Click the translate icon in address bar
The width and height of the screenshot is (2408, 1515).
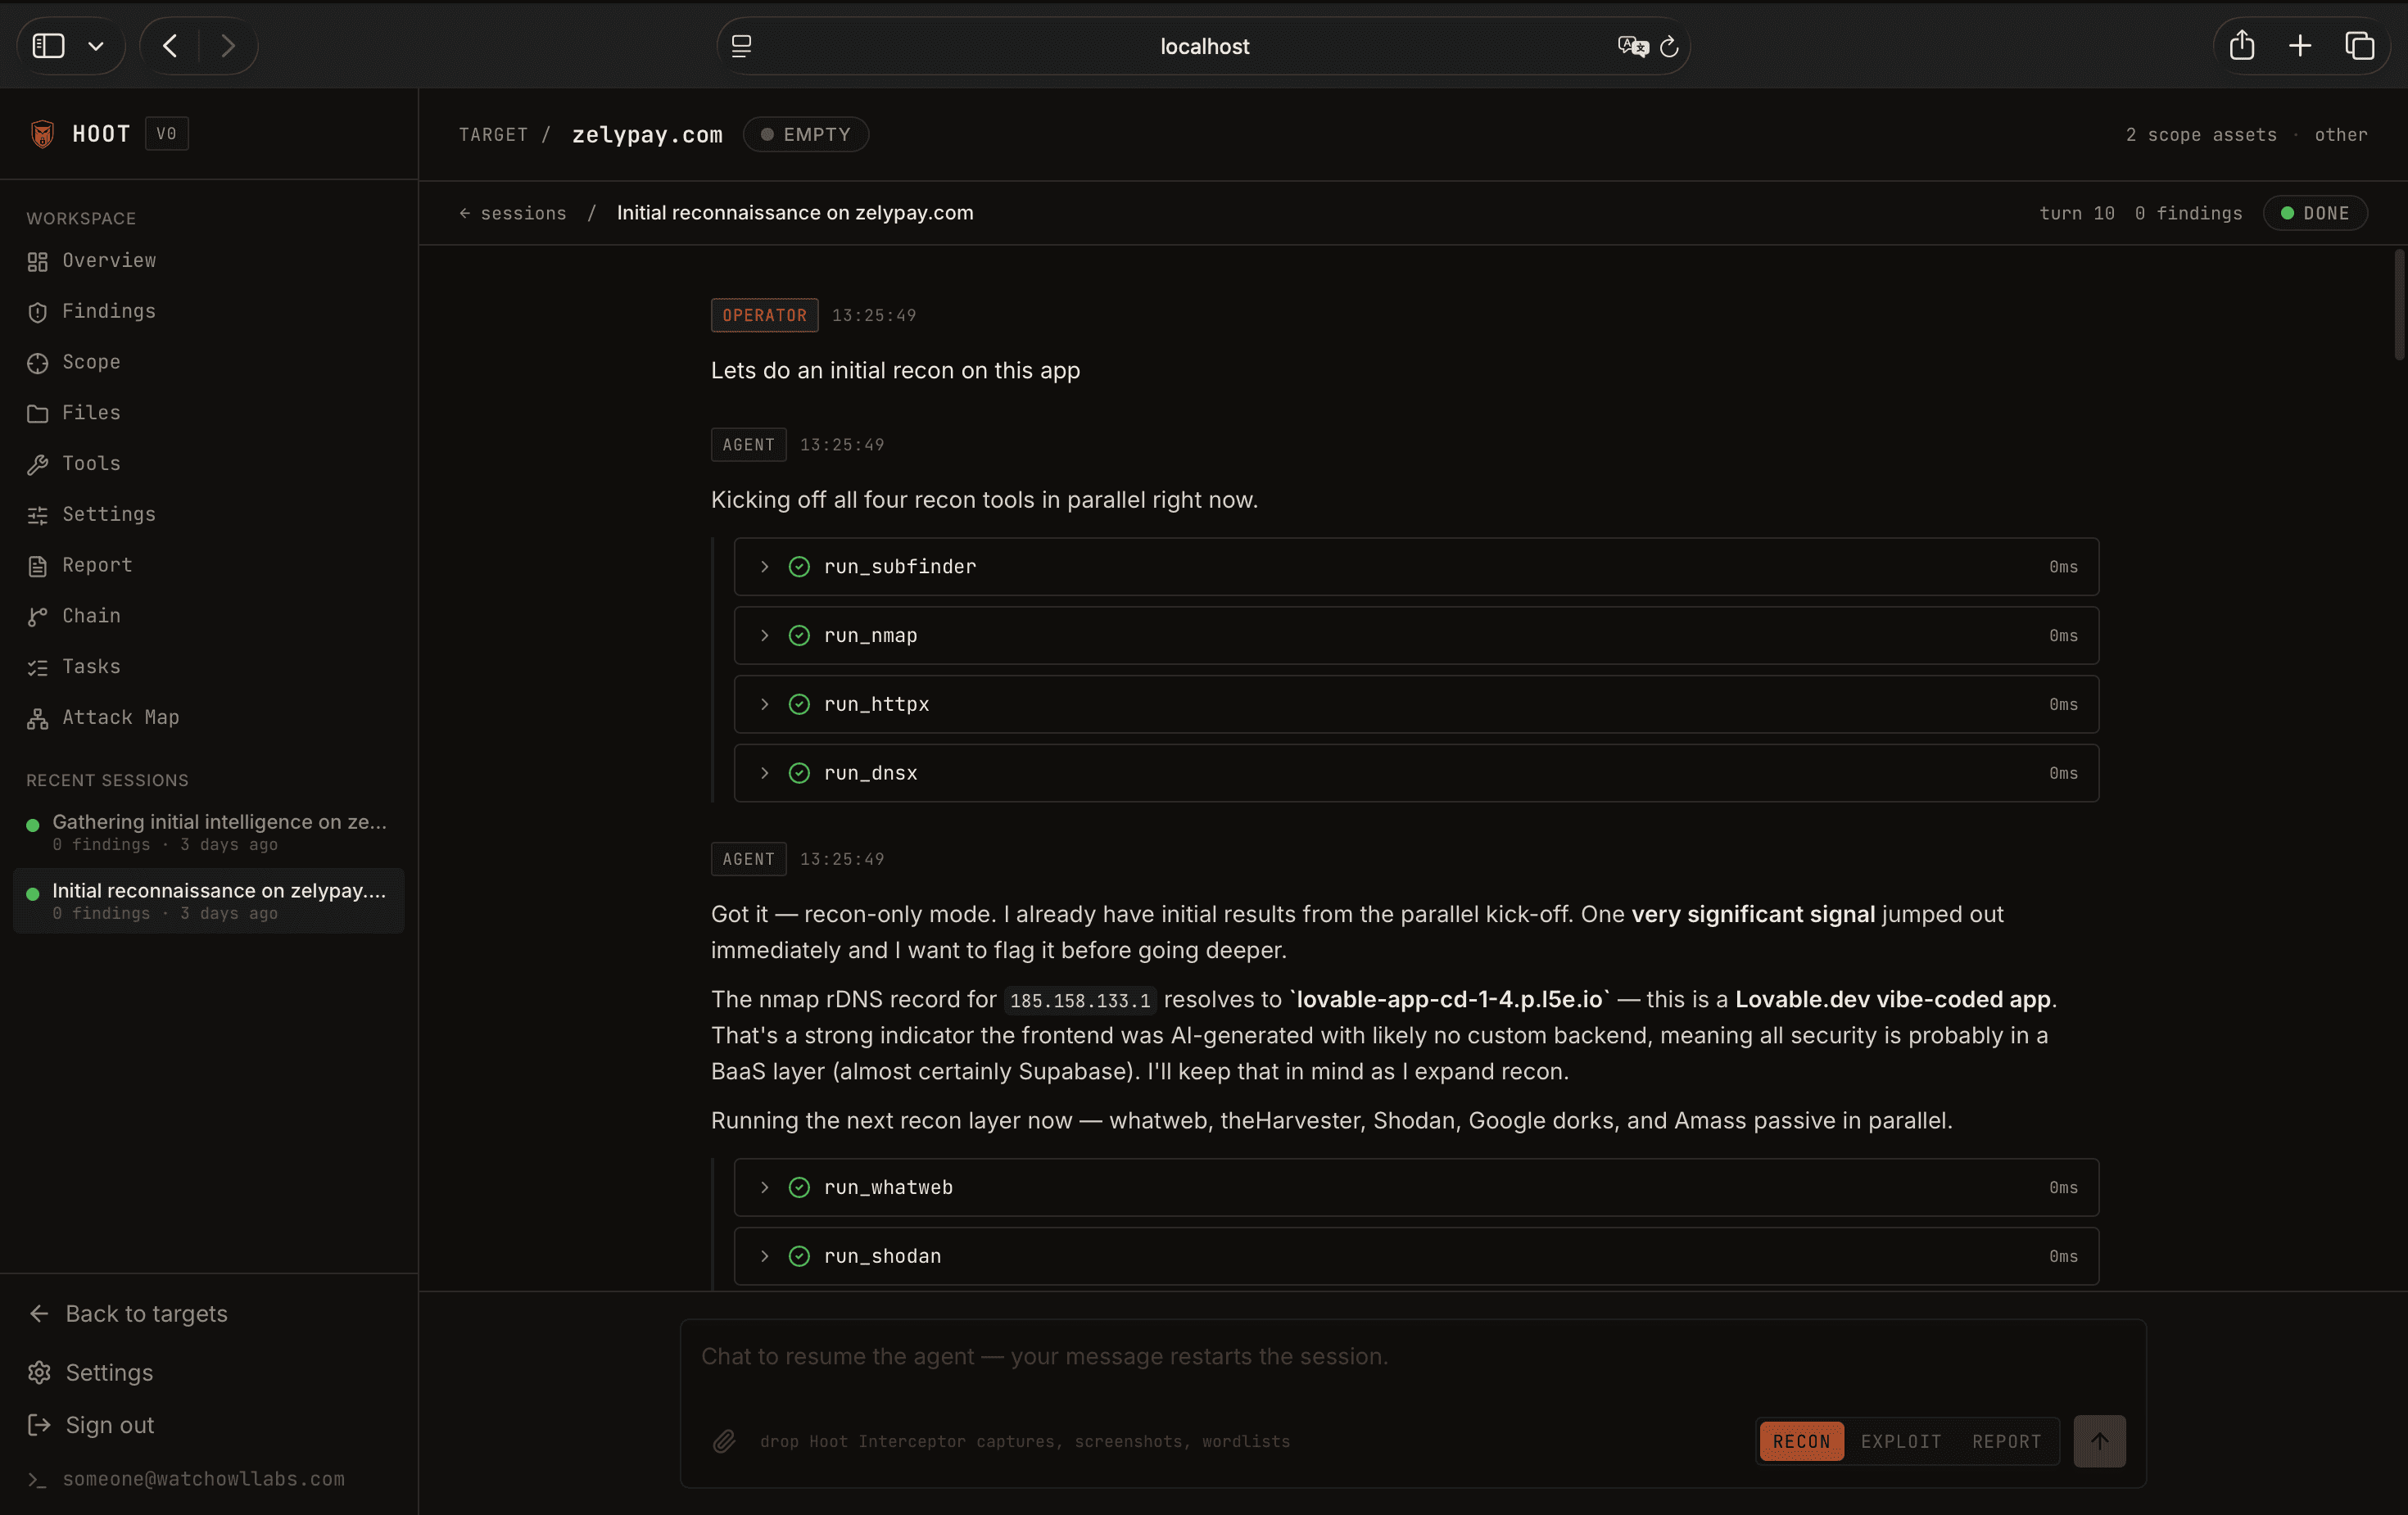(1632, 46)
